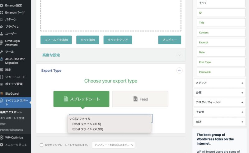Click the 設定 sliders icon in sidebar
249x153 pixels.
coord(2,70)
